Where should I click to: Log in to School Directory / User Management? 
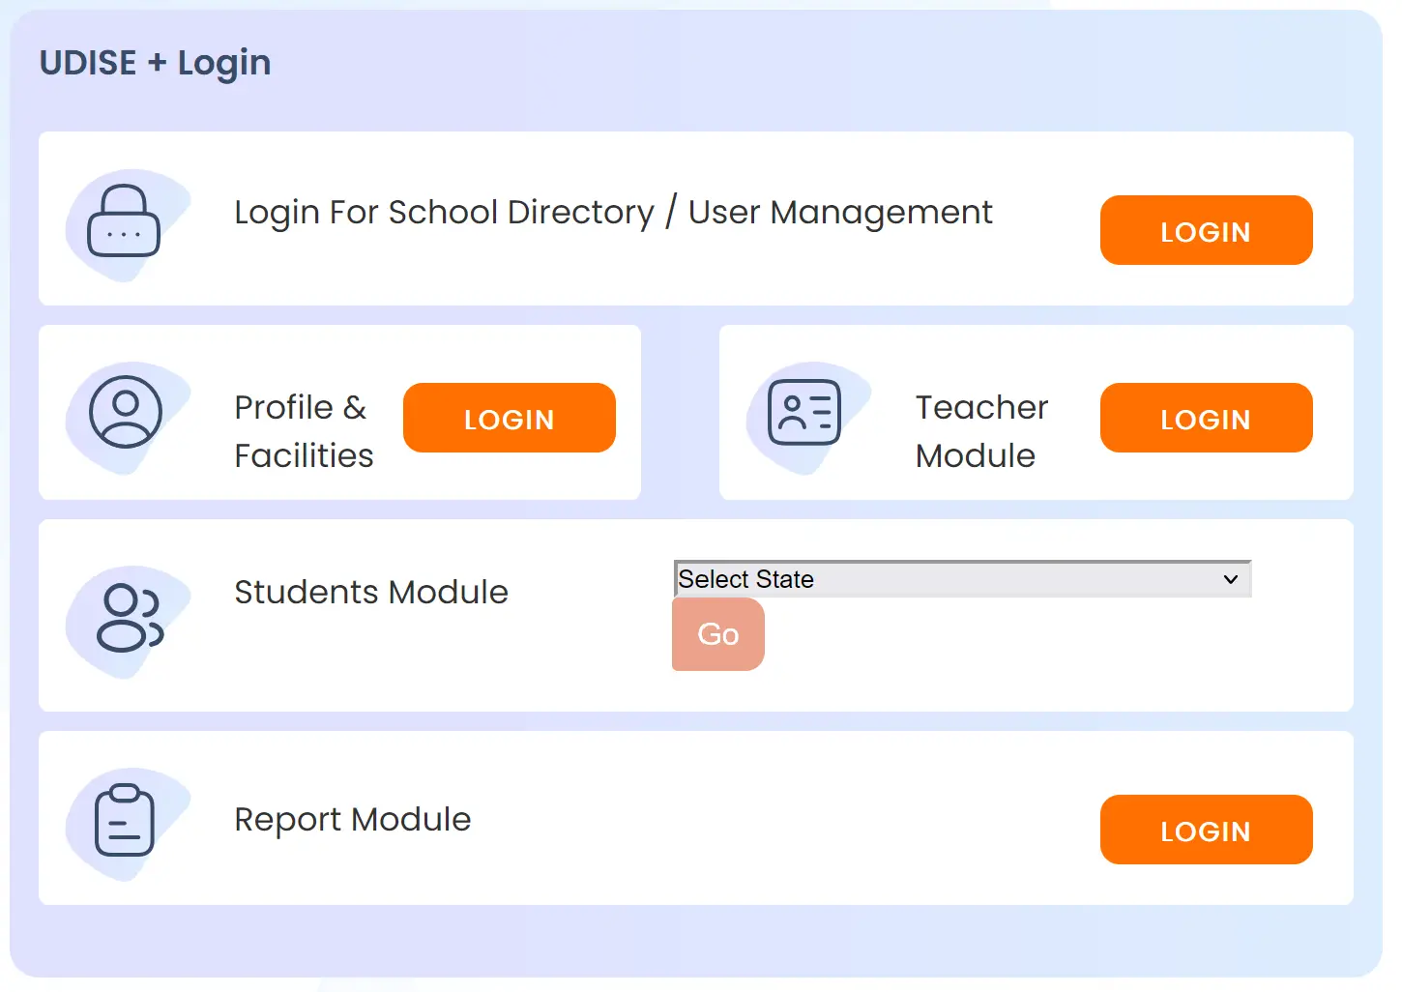[1206, 230]
